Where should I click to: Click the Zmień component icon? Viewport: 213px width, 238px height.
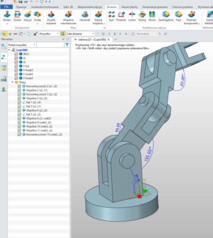(x=17, y=14)
